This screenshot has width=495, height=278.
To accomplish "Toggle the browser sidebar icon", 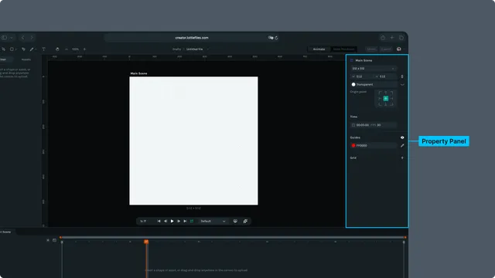I will point(4,38).
